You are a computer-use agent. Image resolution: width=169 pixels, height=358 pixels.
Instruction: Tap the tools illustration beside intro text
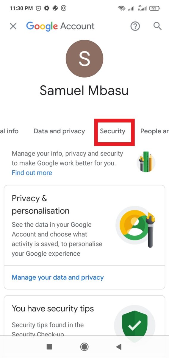click(146, 162)
